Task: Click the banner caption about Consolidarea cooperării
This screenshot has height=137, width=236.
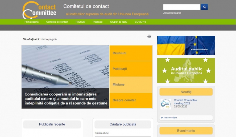Action: [x=66, y=99]
